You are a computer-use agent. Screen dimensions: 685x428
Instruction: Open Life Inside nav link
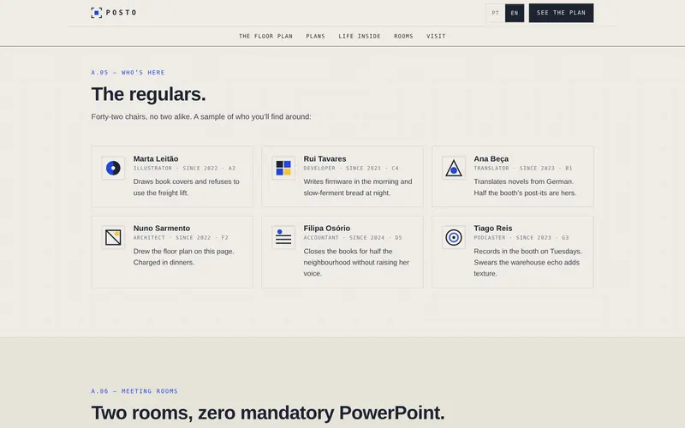click(360, 36)
